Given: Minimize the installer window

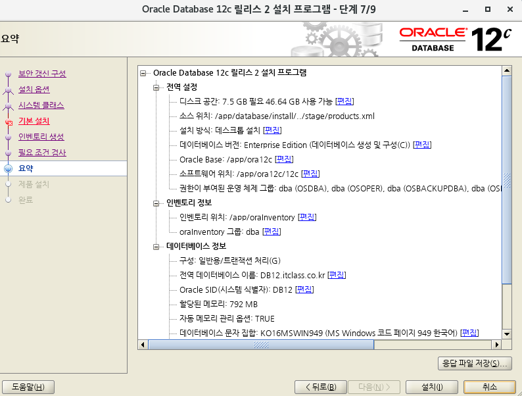Looking at the screenshot, I should tap(465, 10).
